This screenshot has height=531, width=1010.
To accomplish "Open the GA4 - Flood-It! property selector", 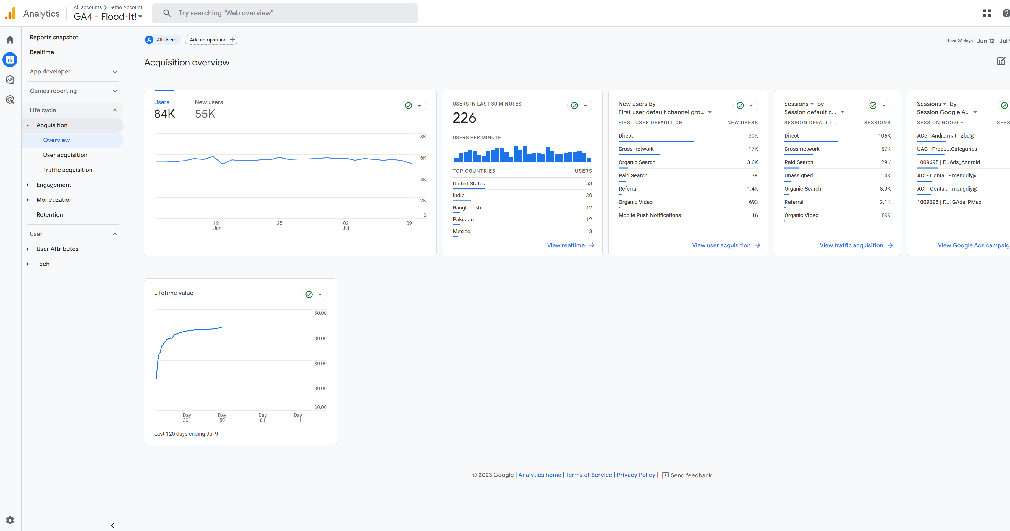I will tap(108, 17).
